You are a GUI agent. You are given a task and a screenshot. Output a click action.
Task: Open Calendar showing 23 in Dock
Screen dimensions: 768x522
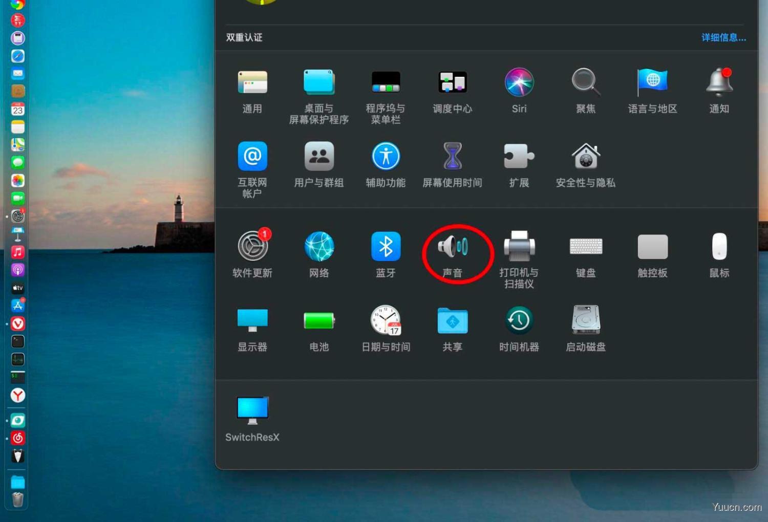point(18,109)
